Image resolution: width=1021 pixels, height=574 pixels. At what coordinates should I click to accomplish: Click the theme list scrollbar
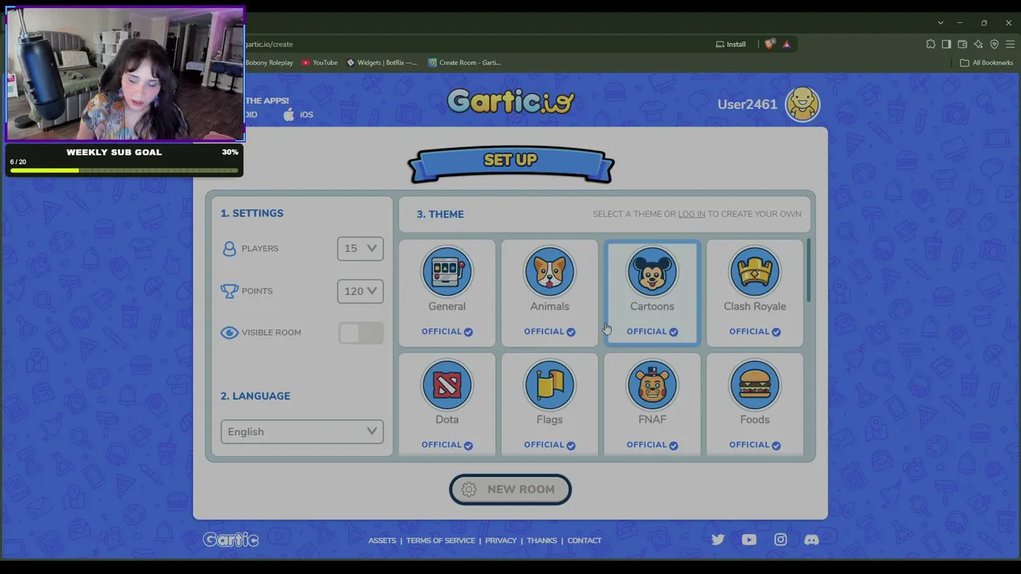pos(810,271)
